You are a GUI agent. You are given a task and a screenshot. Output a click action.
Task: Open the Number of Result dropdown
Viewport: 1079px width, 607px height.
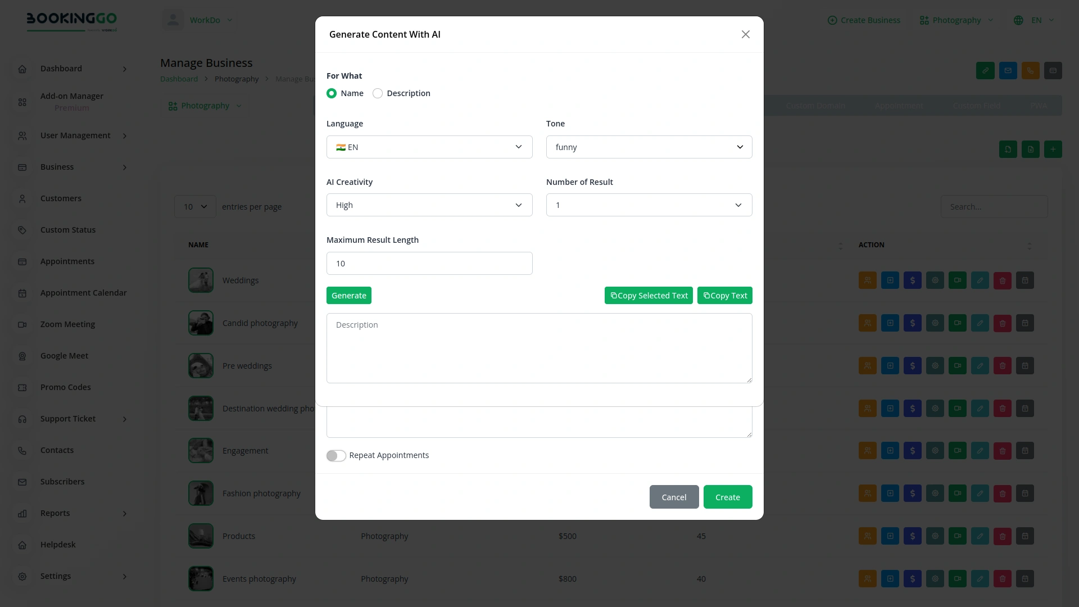[x=649, y=205]
